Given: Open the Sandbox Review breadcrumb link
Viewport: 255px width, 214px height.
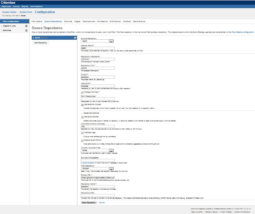Looking at the screenshot, I should 9,12.
